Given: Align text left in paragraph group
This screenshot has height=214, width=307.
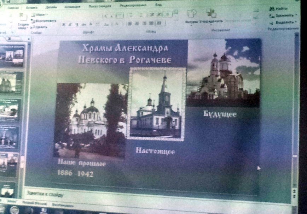Looking at the screenshot, I should [129, 23].
